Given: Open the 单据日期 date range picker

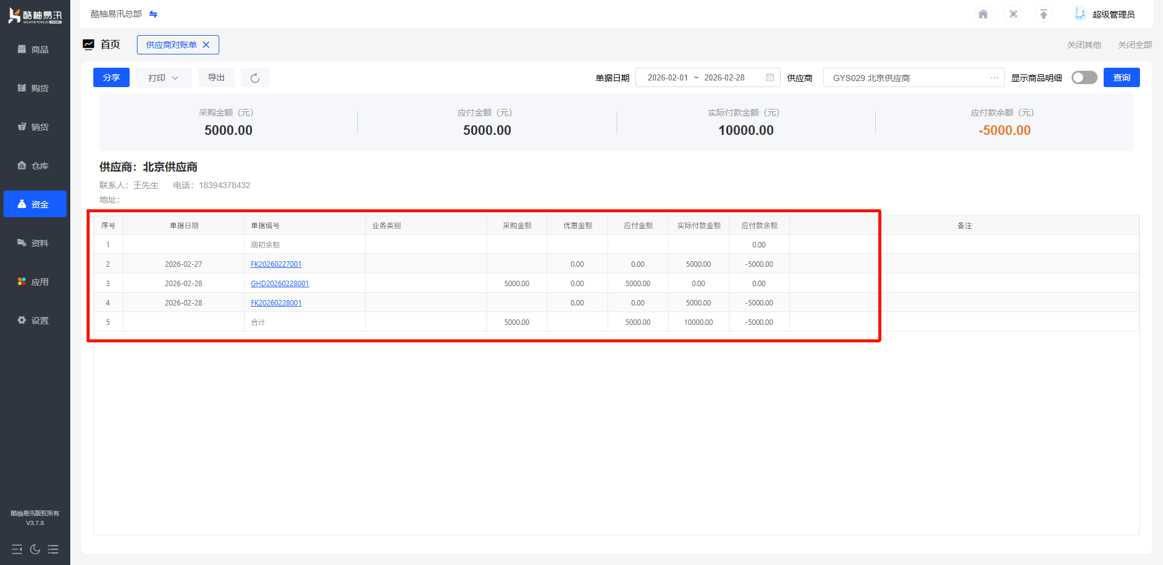Looking at the screenshot, I should [x=707, y=77].
